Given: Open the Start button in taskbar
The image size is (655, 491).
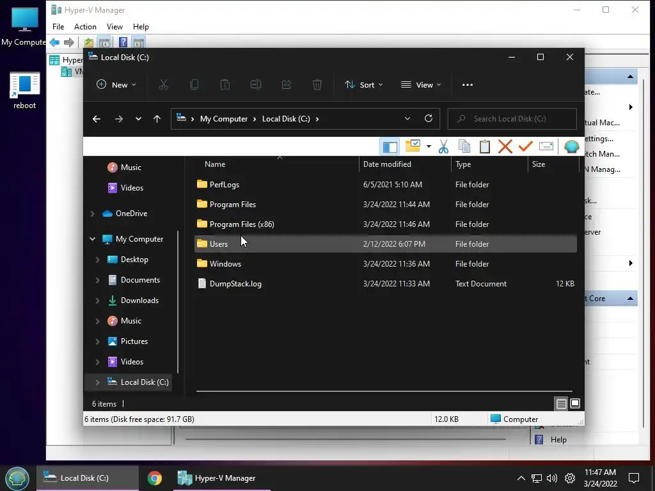Looking at the screenshot, I should click(17, 478).
